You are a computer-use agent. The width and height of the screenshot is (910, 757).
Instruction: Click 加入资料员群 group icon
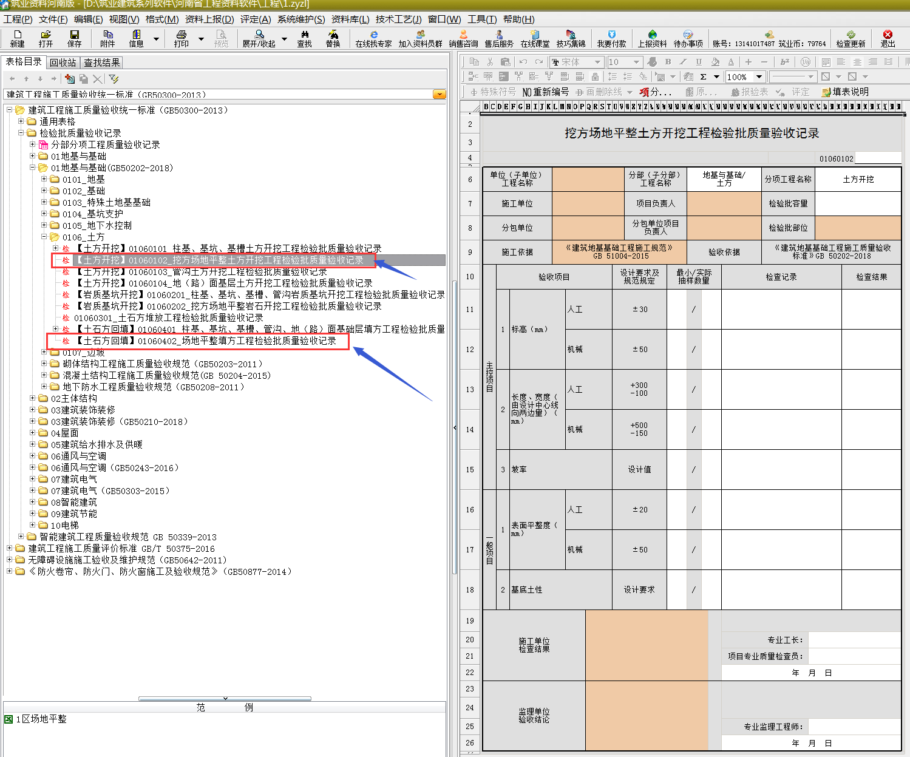tap(420, 39)
